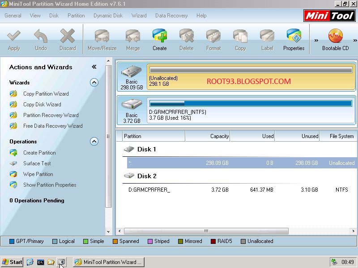The image size is (358, 268).
Task: Click the Disk 1 icon in partition list
Action: pyautogui.click(x=129, y=149)
